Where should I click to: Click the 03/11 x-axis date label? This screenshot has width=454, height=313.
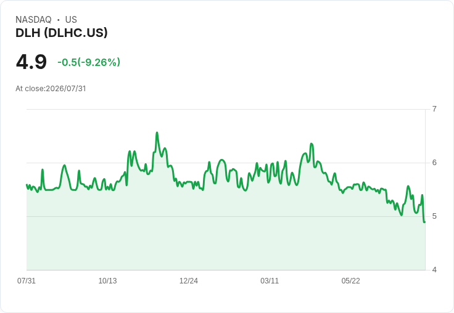pyautogui.click(x=270, y=280)
